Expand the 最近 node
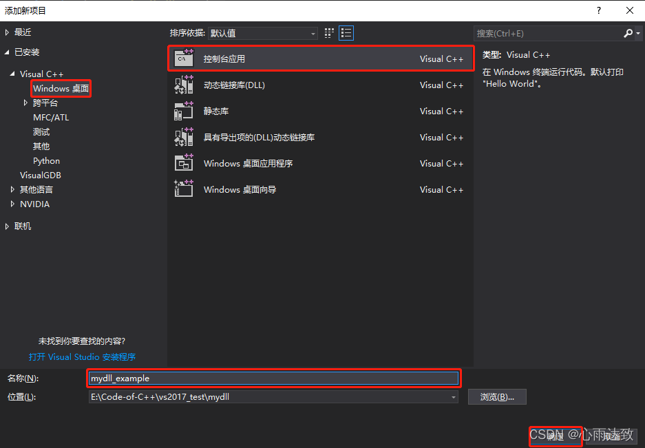Viewport: 645px width, 448px height. (7, 32)
